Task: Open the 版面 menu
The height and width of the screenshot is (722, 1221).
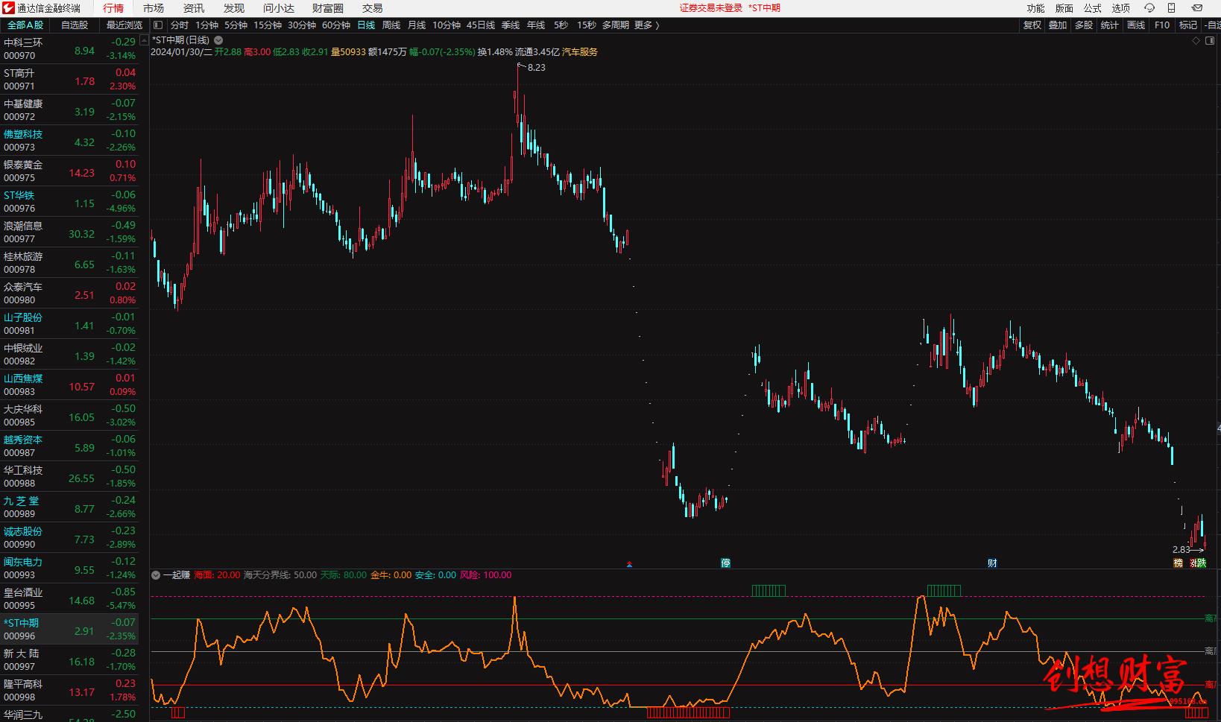Action: (x=1064, y=8)
